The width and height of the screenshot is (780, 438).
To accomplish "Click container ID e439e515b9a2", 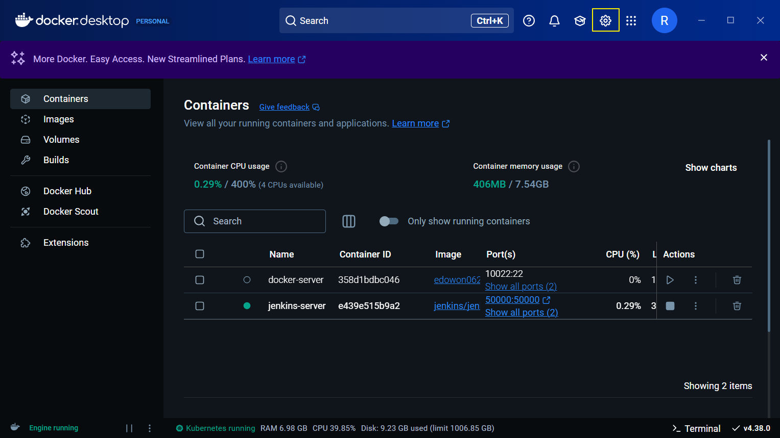I will click(369, 306).
